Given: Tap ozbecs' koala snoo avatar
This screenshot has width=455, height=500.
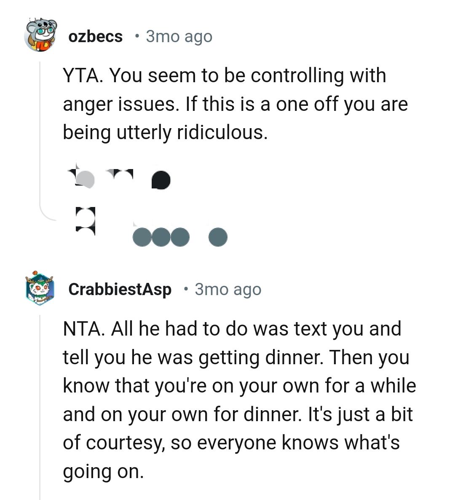Looking at the screenshot, I should (x=40, y=36).
